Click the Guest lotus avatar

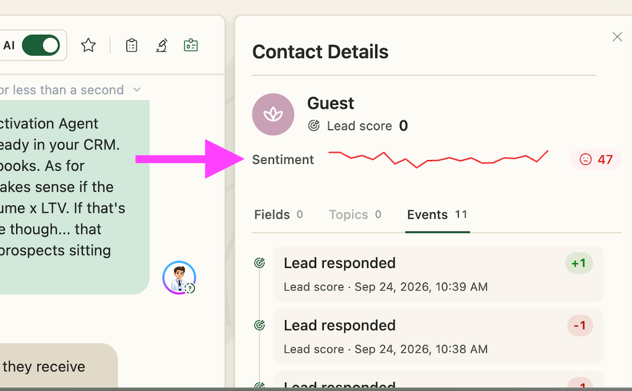click(273, 114)
